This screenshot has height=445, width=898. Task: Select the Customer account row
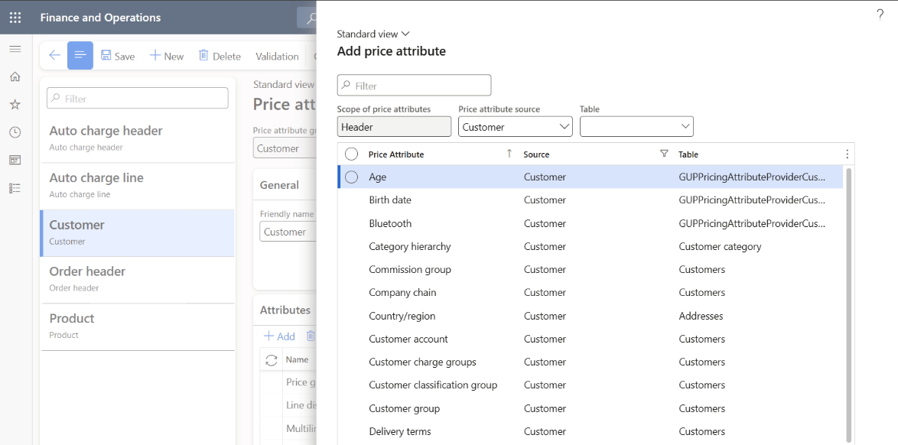click(590, 339)
